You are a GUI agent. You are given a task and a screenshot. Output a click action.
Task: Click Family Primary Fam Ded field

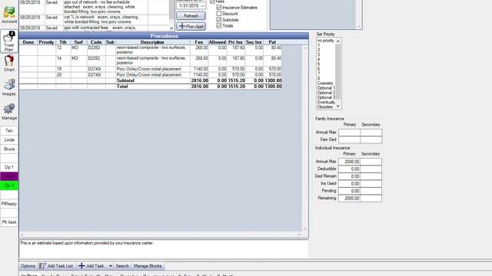coord(349,140)
